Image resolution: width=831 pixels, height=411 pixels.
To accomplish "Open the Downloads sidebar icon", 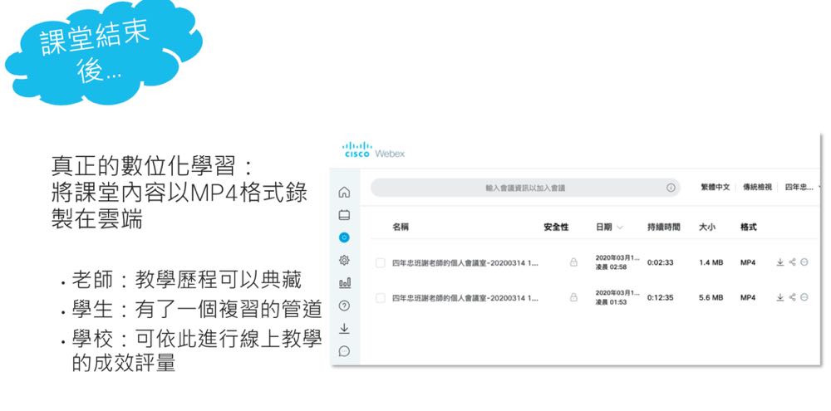I will 344,329.
